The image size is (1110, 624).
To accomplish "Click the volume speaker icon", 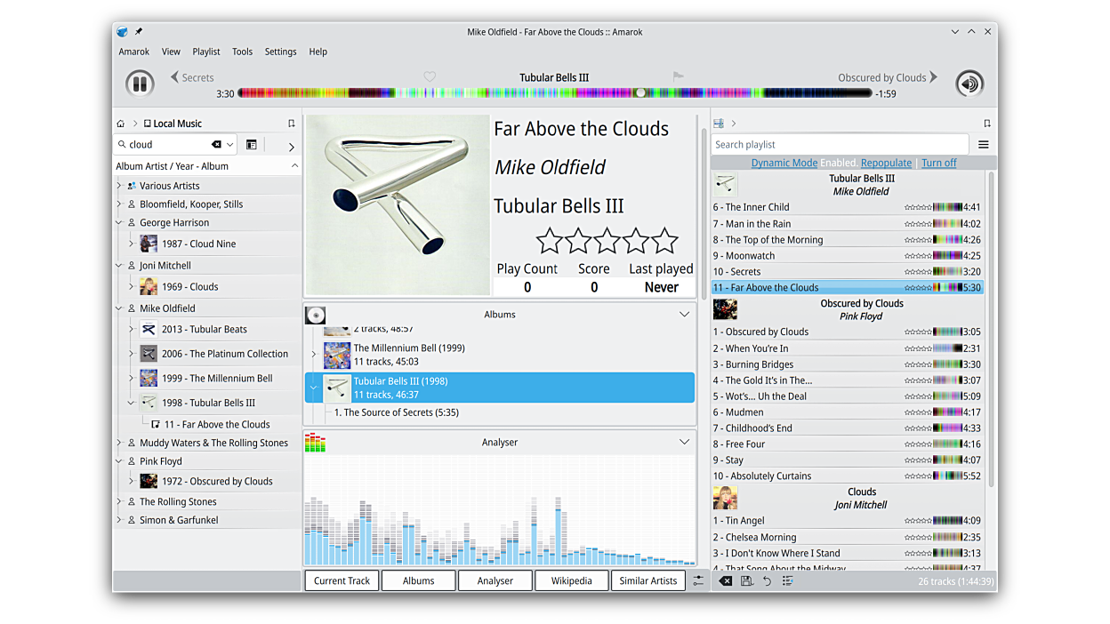I will coord(969,84).
